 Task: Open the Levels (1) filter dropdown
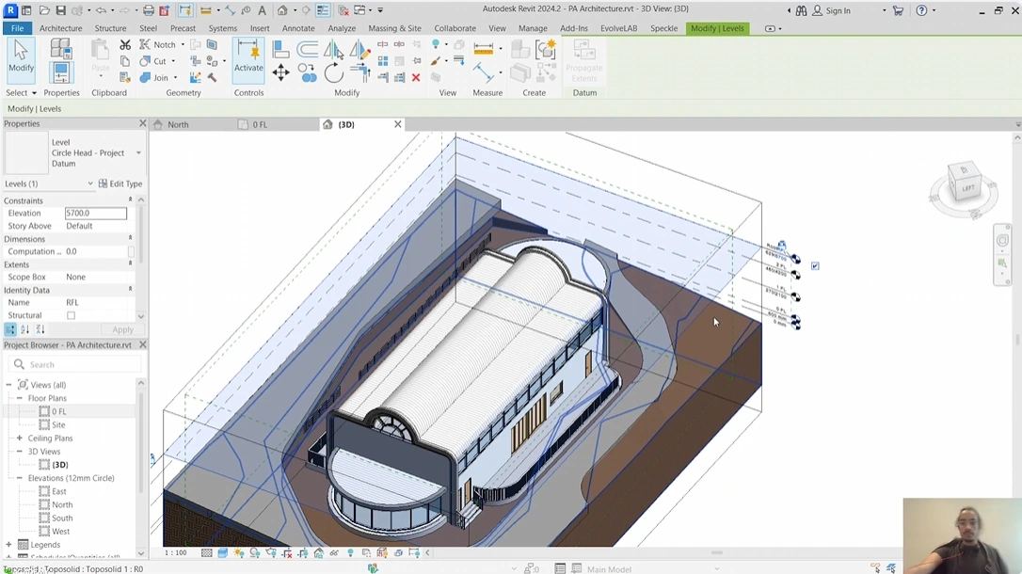pos(90,183)
